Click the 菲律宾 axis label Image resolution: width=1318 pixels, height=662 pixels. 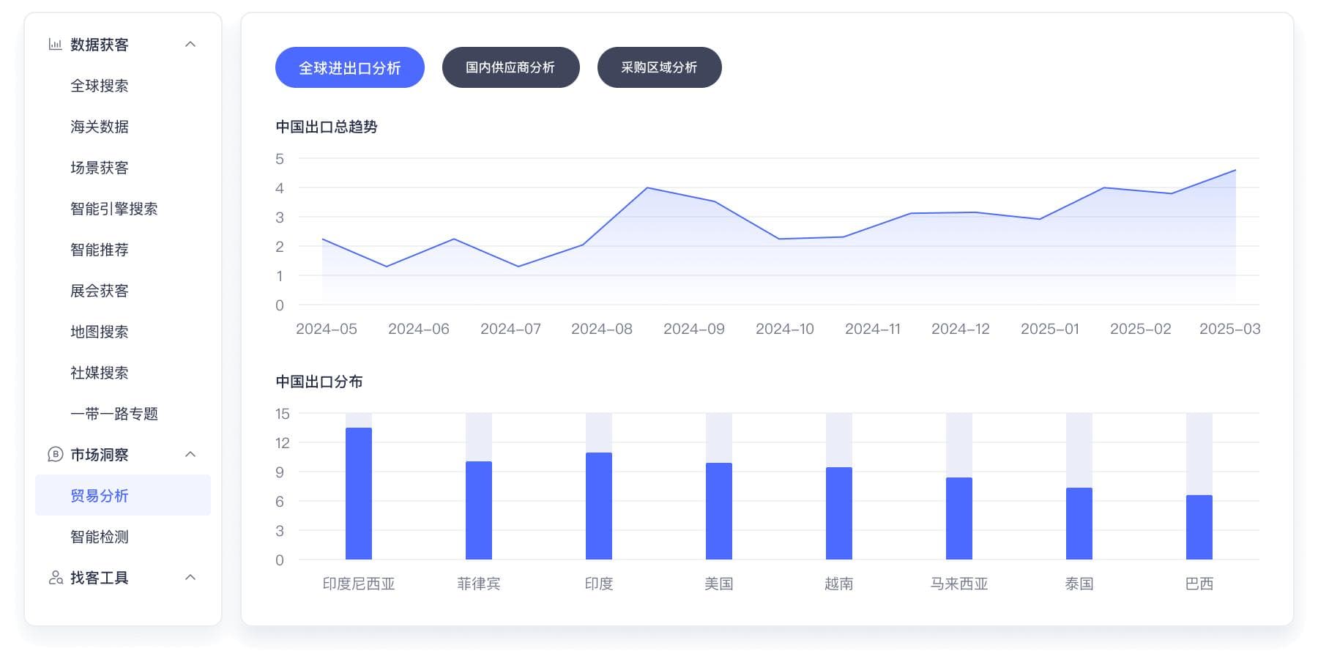479,584
